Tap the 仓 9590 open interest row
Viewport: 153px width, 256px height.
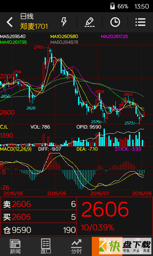coord(39,230)
